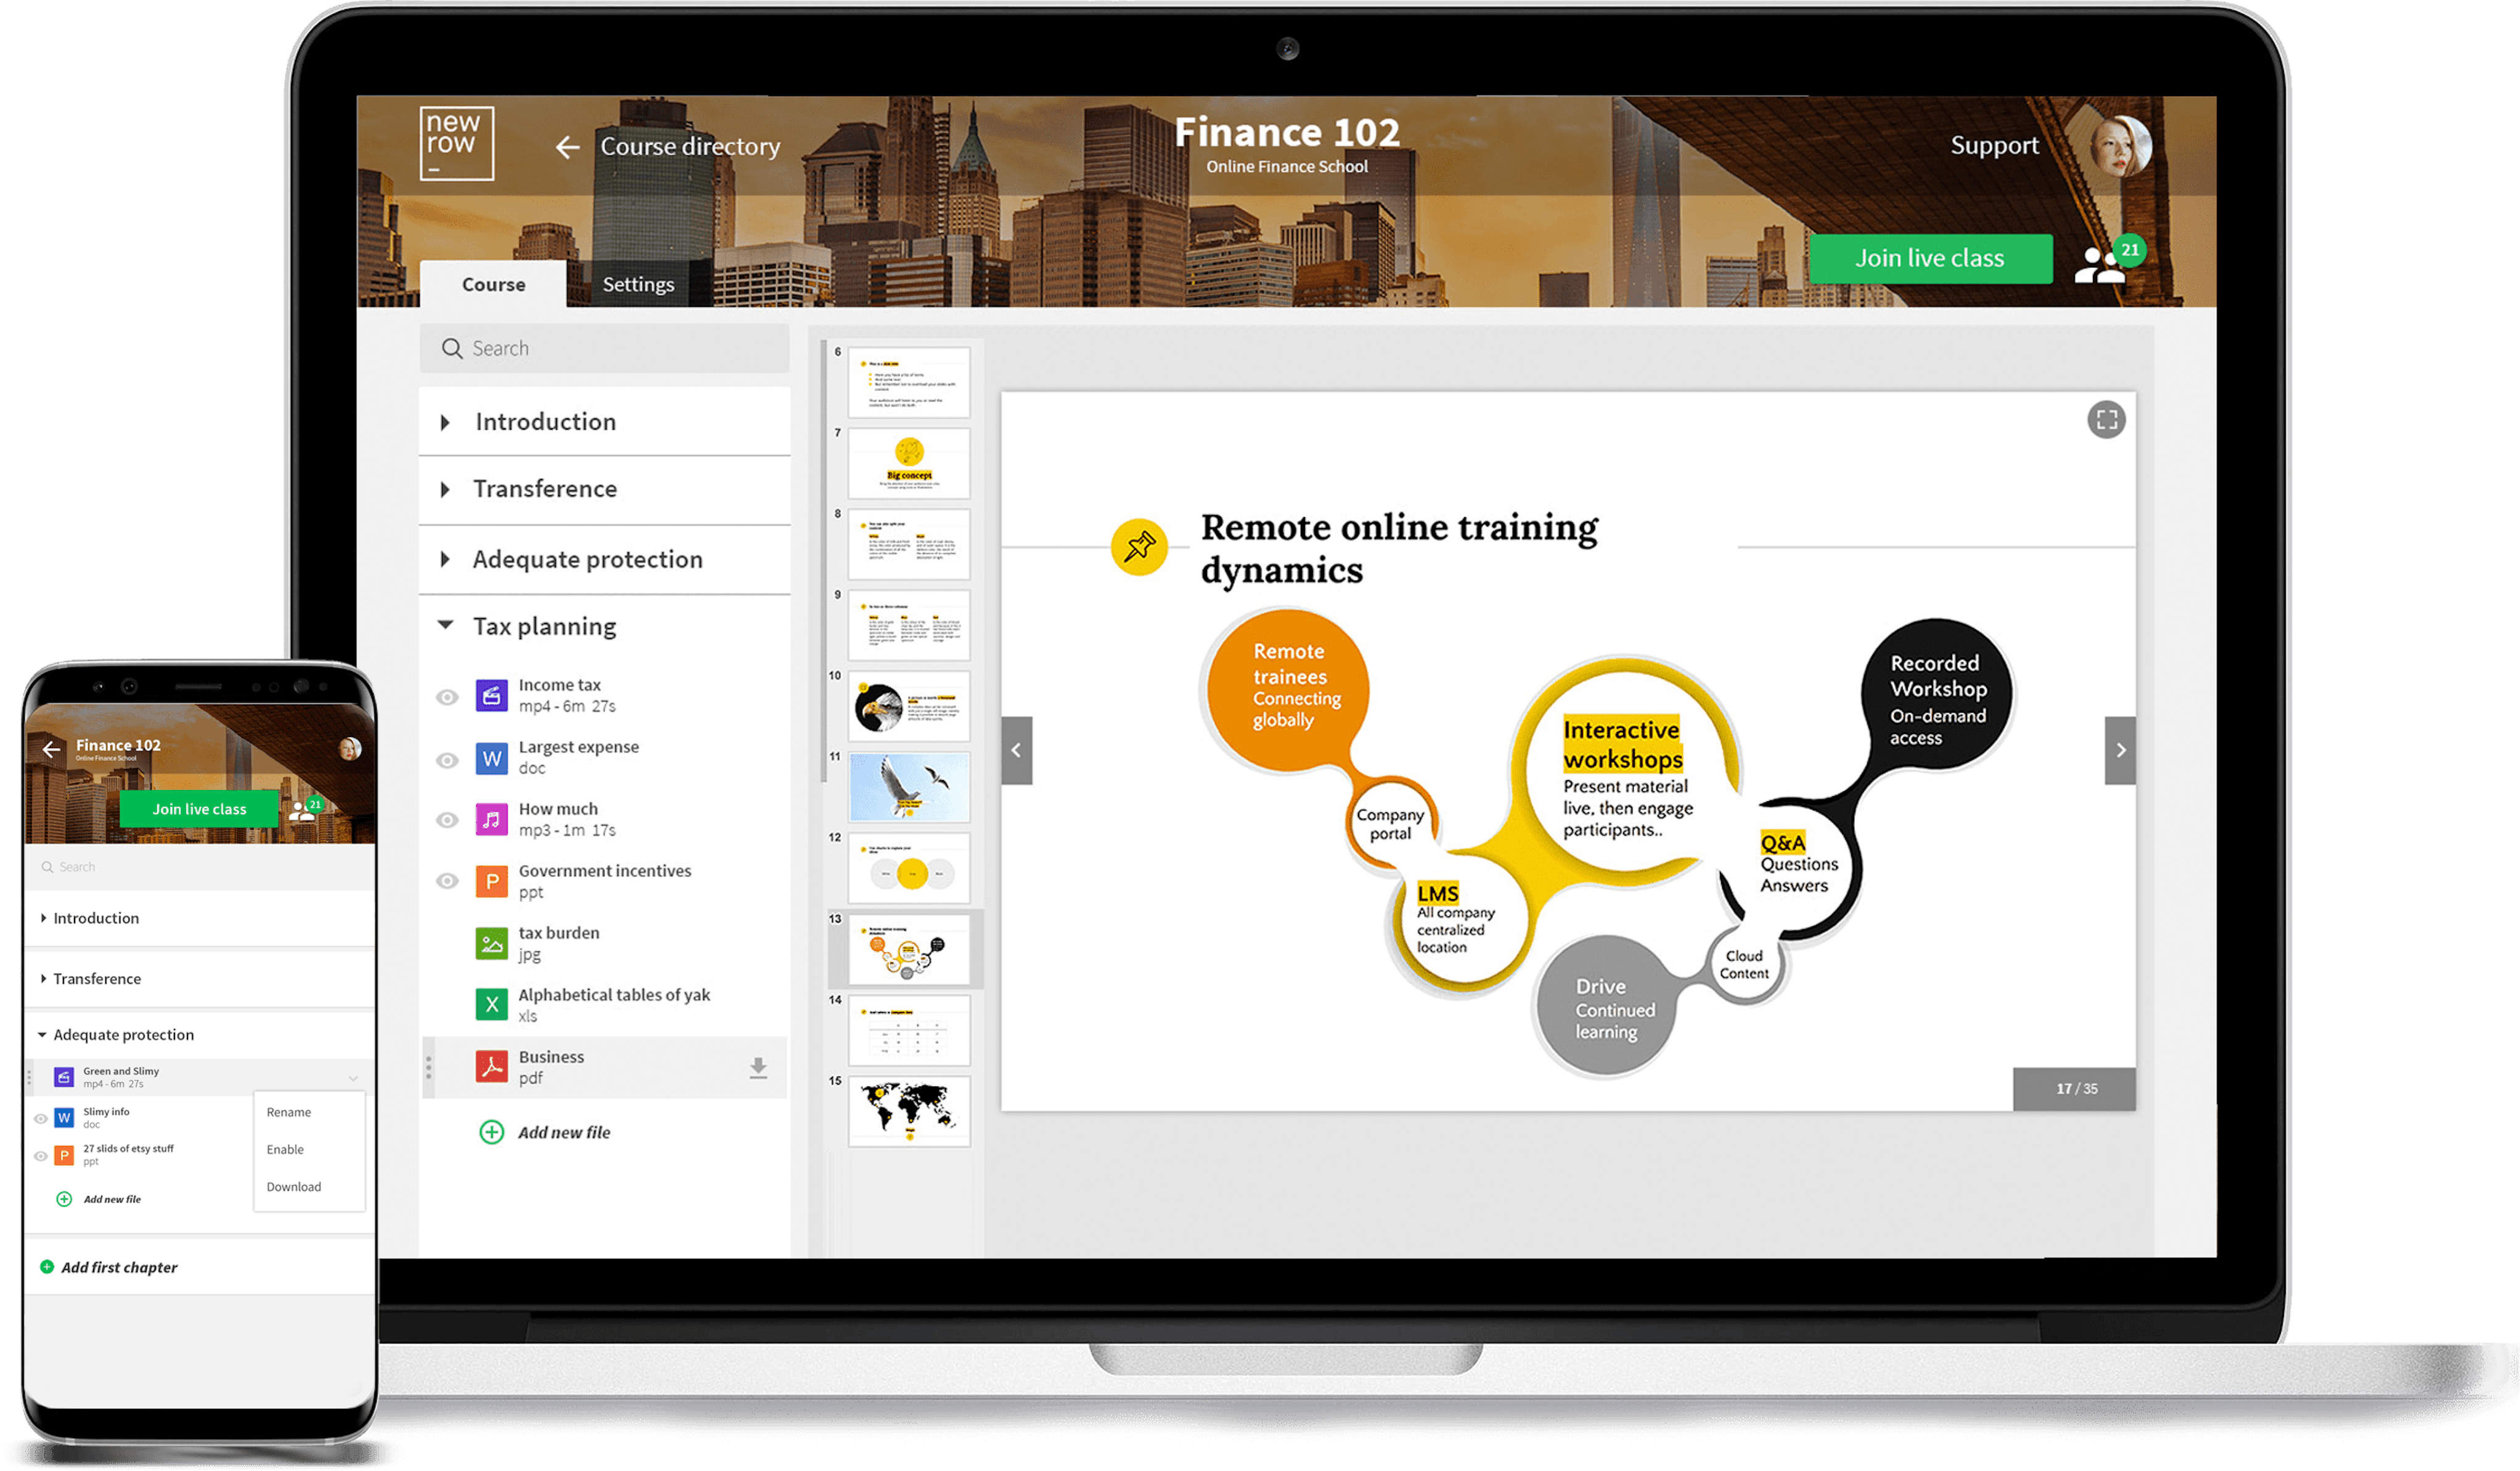Select the Course tab

pyautogui.click(x=493, y=285)
